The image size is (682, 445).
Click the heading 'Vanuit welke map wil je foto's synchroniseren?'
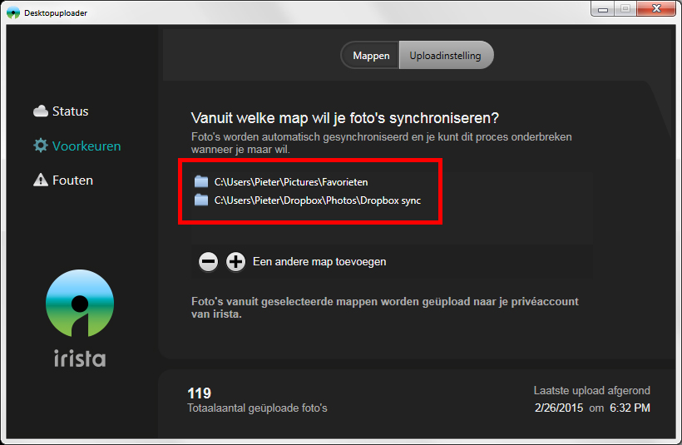[345, 118]
